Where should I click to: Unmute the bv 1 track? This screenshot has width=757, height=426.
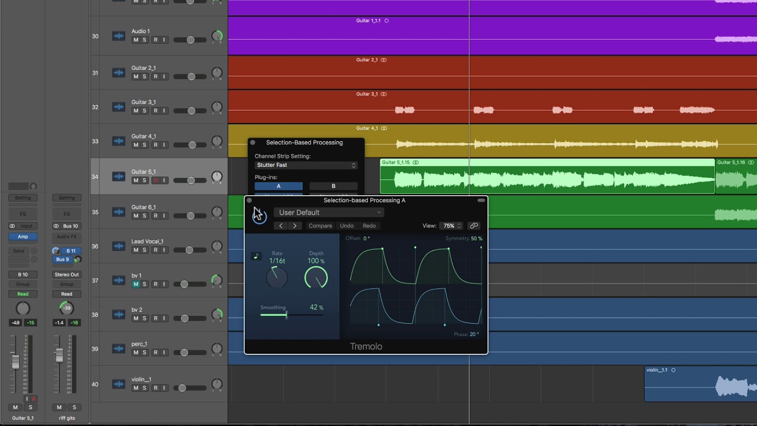coord(135,284)
